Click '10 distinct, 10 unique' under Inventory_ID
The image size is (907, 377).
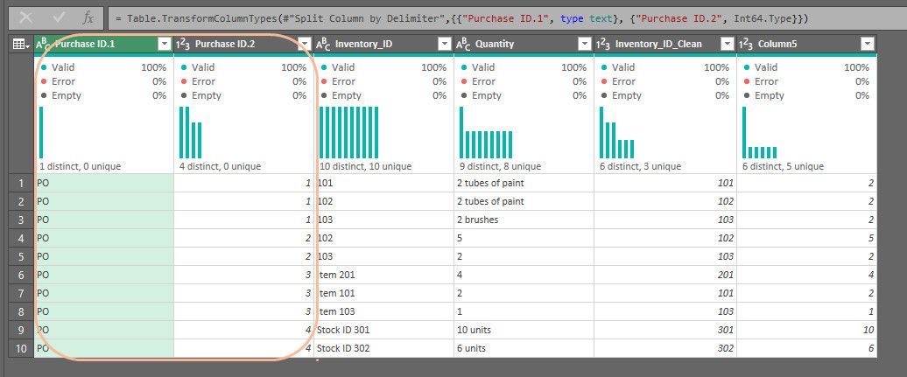[x=366, y=166]
